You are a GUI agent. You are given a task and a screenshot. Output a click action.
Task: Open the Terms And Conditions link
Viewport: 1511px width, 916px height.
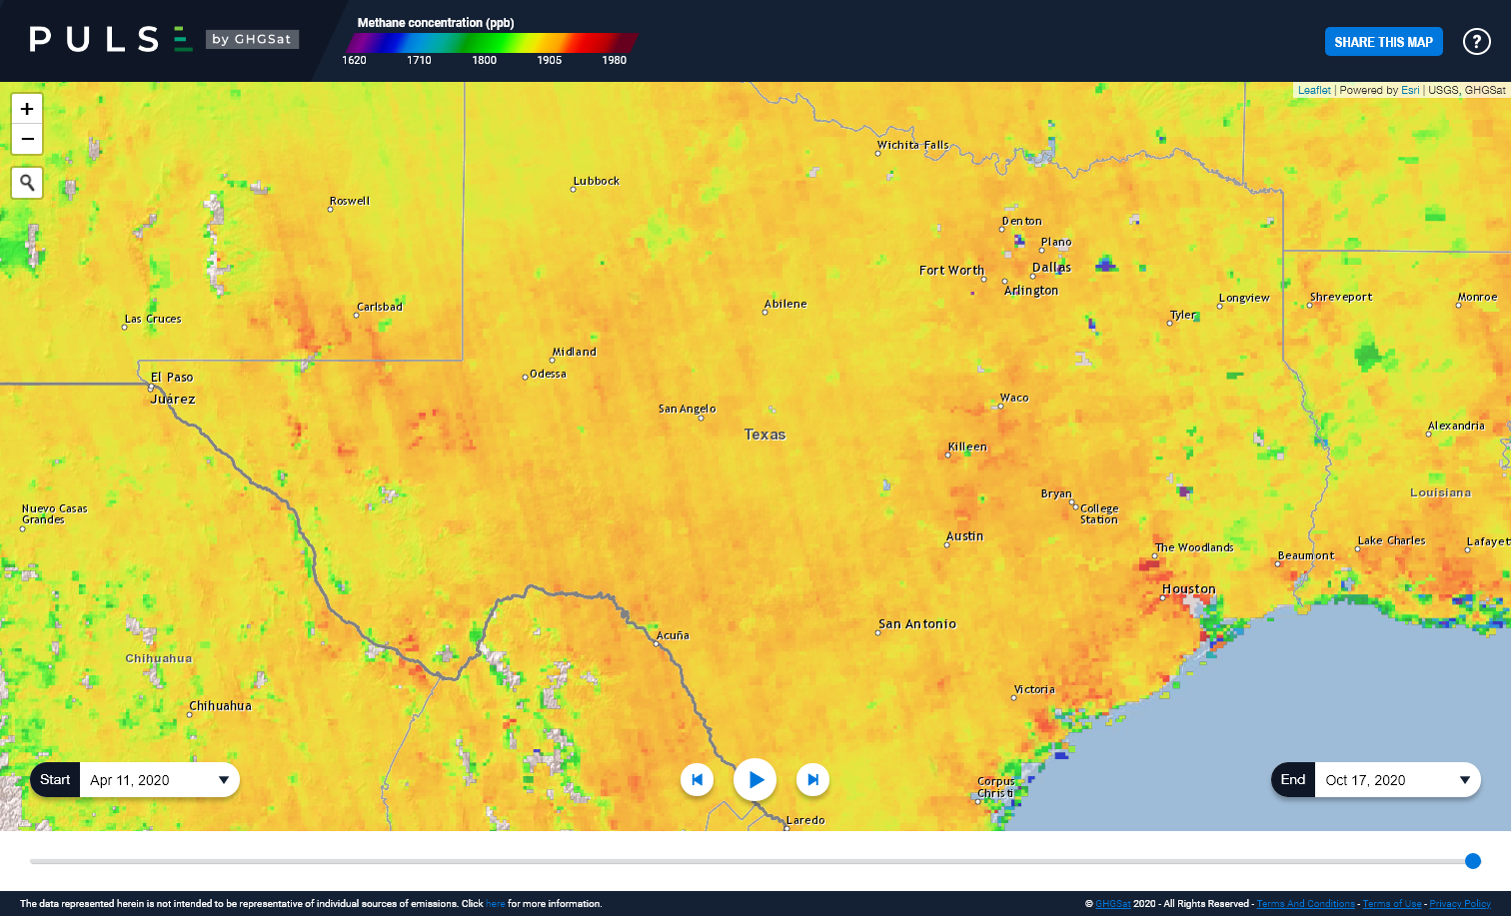(x=1306, y=903)
